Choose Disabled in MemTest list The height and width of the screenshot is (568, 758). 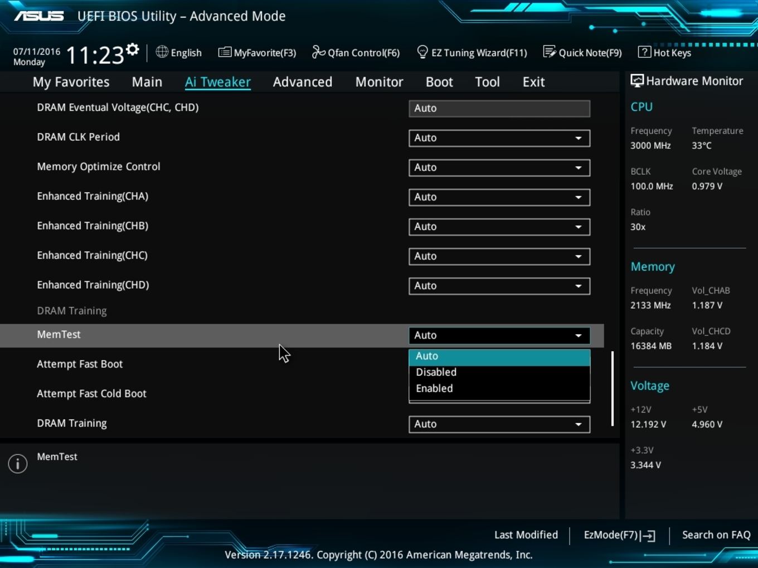pyautogui.click(x=499, y=373)
